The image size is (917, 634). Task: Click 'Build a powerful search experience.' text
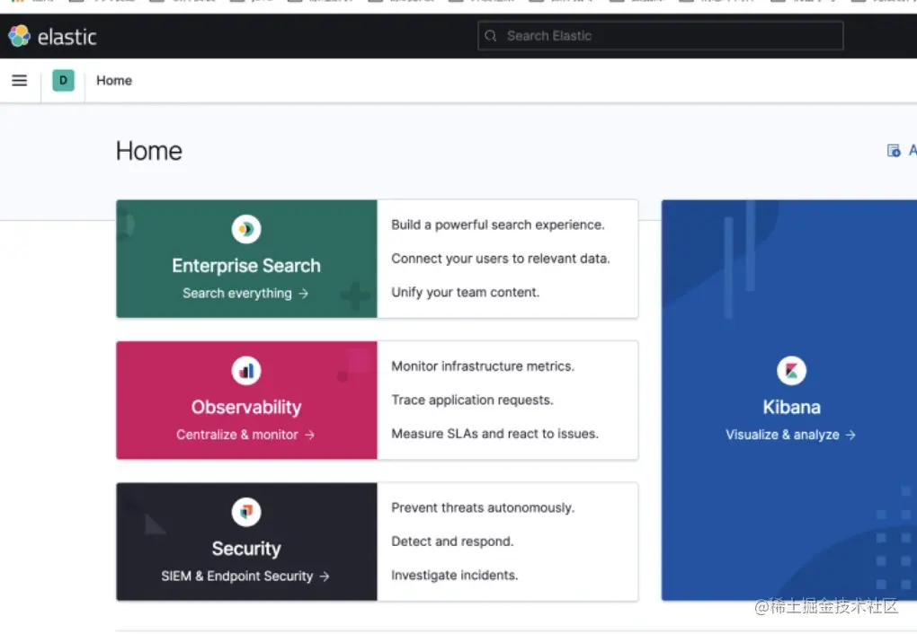[498, 225]
